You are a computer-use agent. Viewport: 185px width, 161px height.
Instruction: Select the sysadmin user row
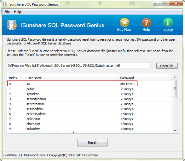(90, 94)
